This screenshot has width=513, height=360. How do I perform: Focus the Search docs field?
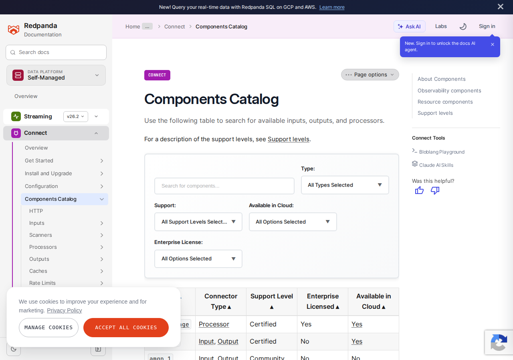(x=56, y=52)
